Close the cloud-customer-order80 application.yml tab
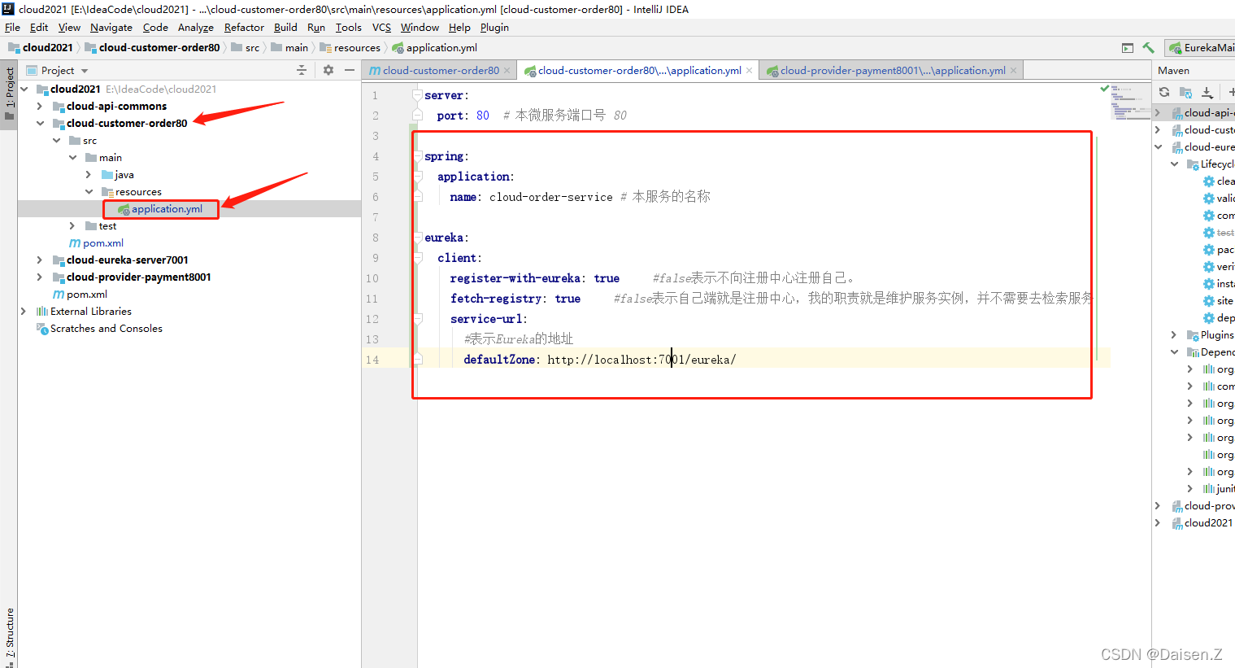1235x668 pixels. point(749,71)
